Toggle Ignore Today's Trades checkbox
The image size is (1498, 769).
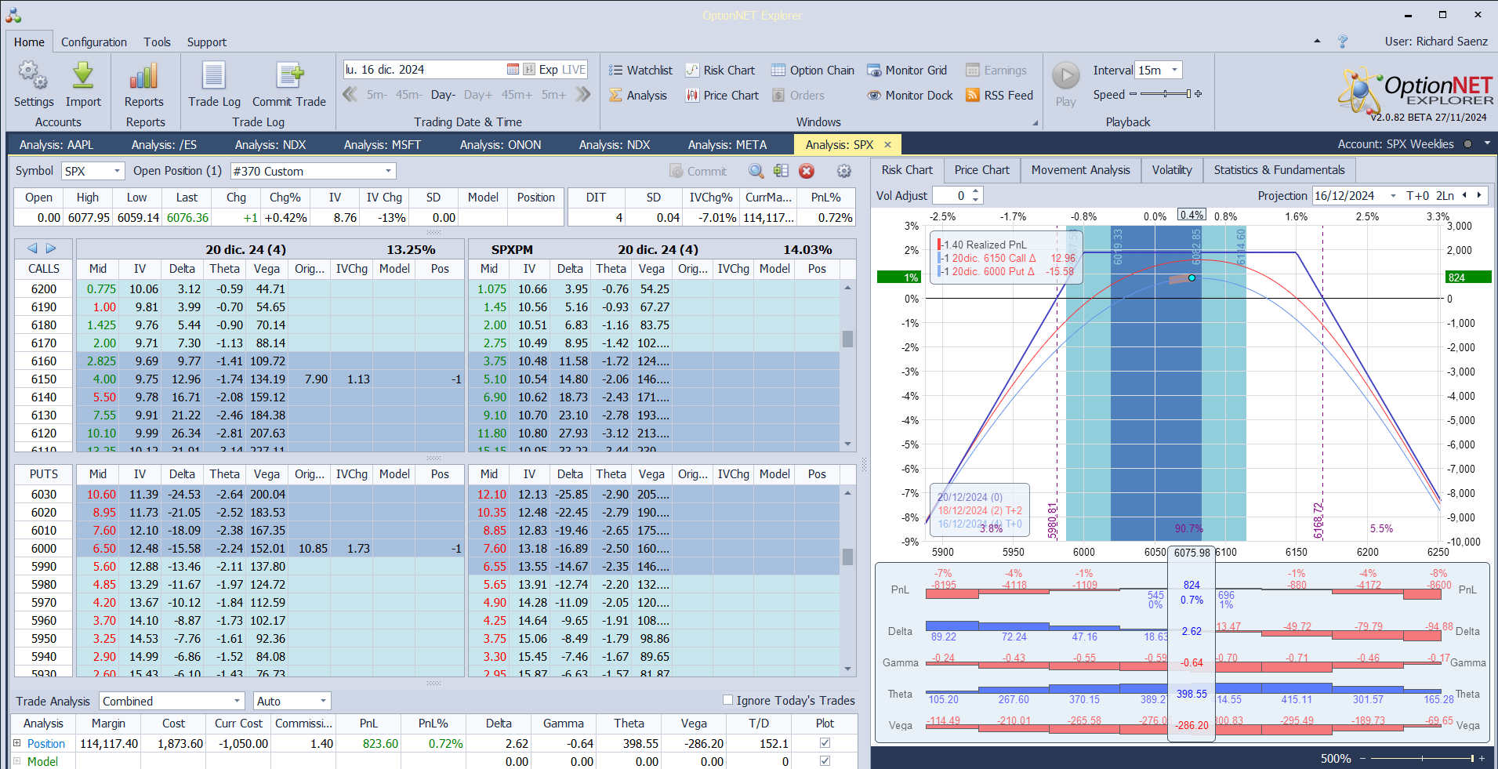click(727, 700)
